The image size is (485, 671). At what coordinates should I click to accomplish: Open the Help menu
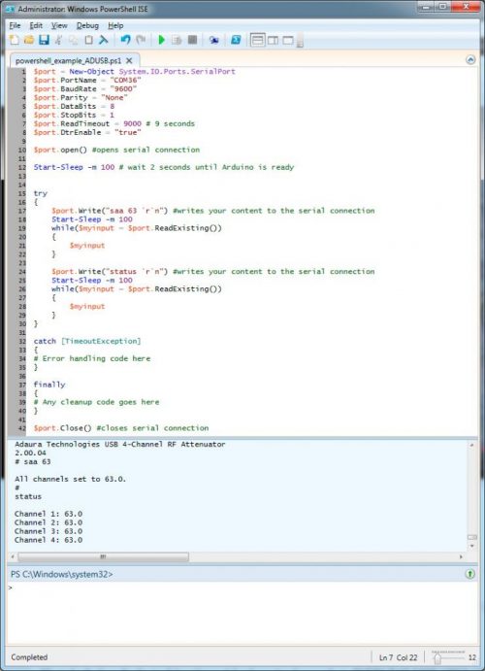tap(115, 25)
